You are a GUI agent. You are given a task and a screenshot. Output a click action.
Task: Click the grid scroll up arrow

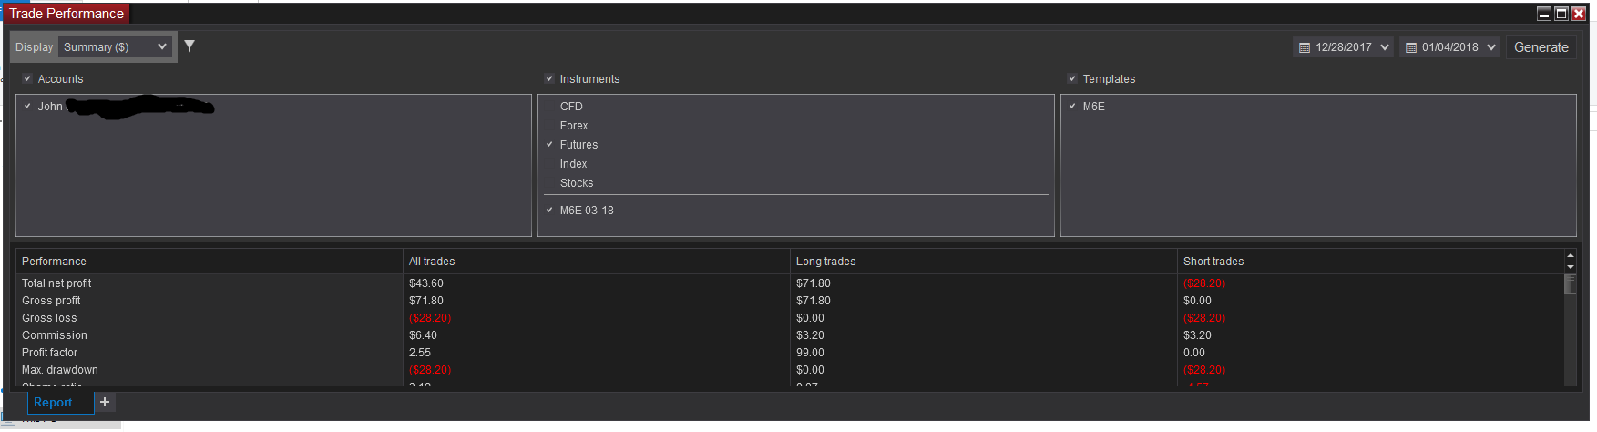click(x=1570, y=256)
